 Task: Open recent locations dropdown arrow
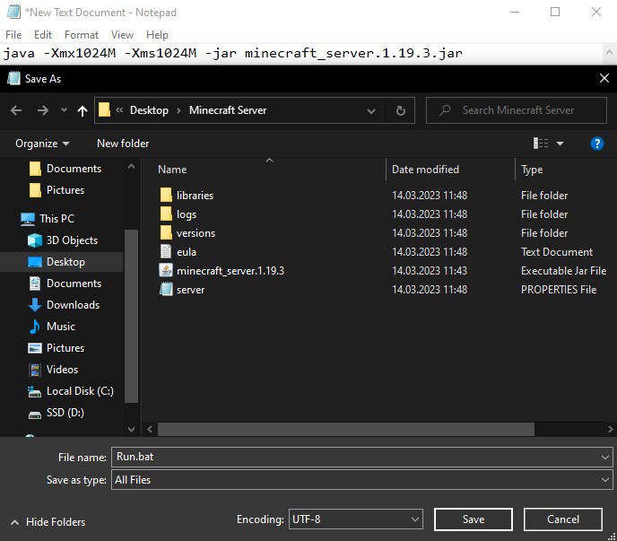coord(64,110)
